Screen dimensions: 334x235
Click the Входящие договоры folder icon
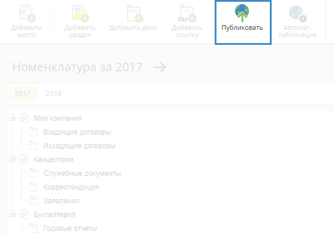(x=34, y=132)
